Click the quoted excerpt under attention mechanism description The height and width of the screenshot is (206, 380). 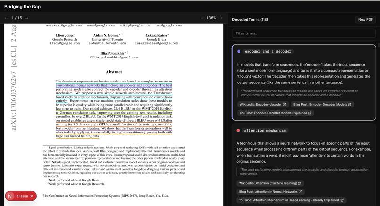click(304, 172)
